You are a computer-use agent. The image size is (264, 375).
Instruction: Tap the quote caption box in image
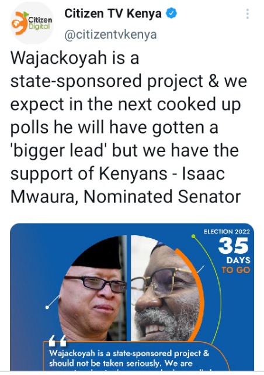point(136,356)
